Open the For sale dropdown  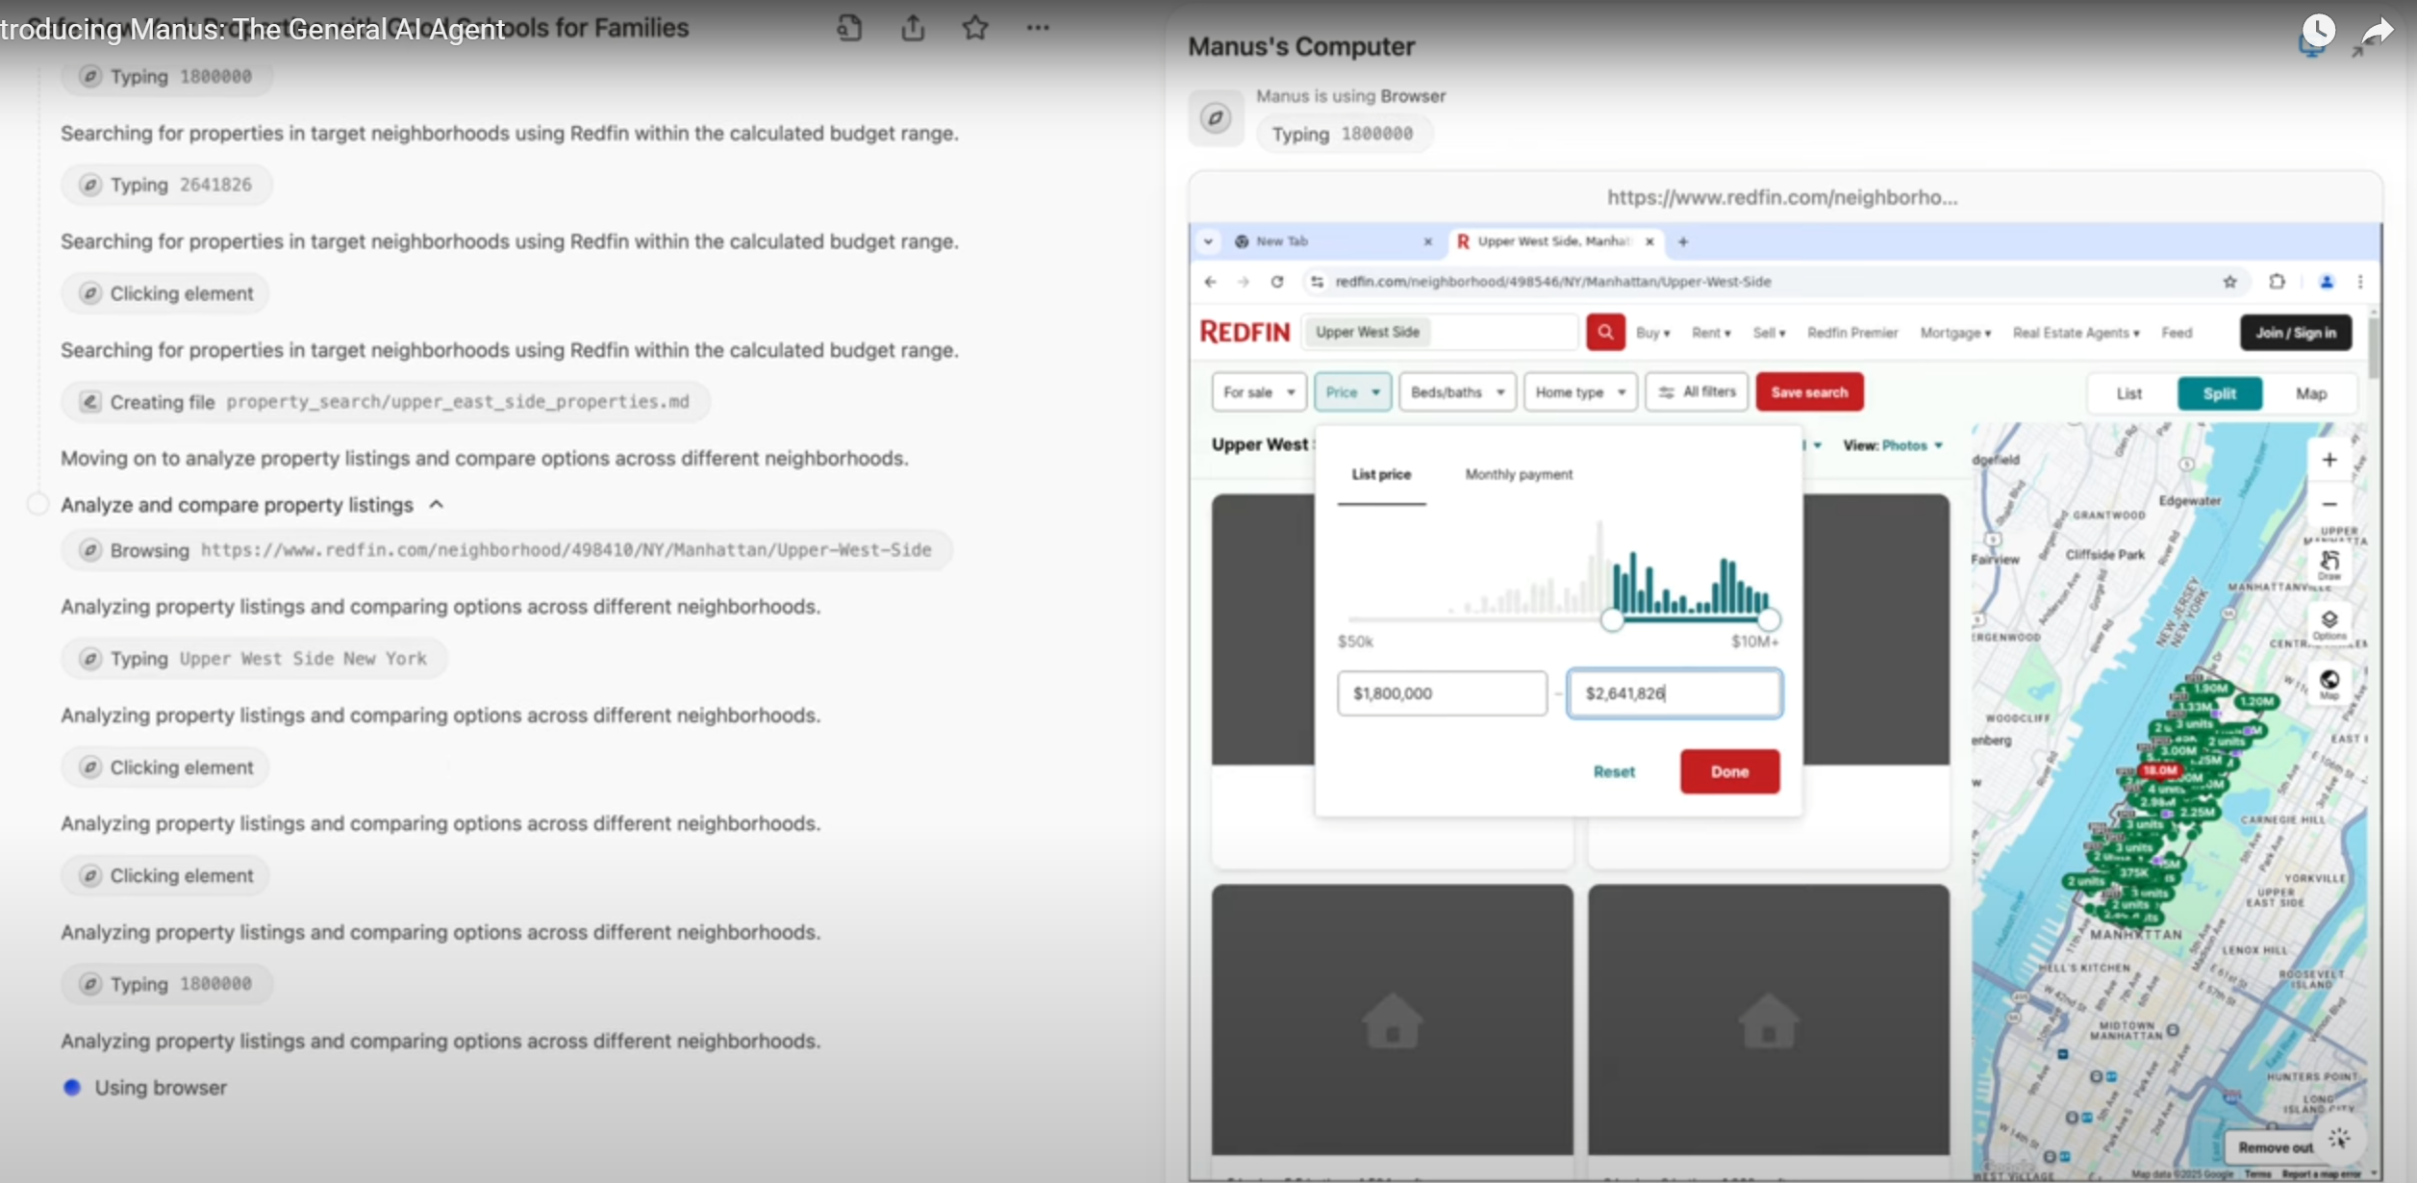pyautogui.click(x=1258, y=392)
